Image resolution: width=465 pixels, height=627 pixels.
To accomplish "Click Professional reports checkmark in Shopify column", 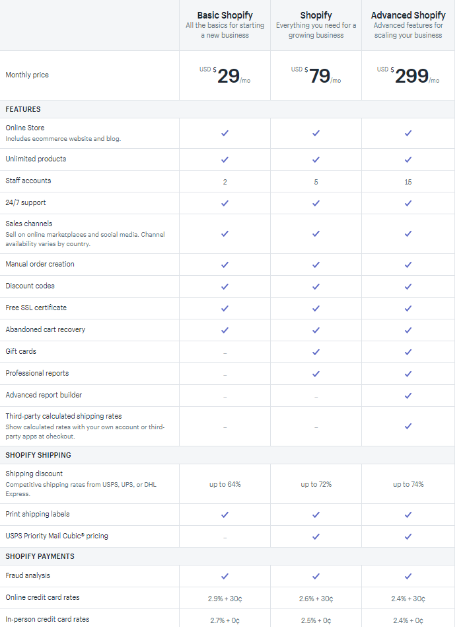I will coord(316,374).
